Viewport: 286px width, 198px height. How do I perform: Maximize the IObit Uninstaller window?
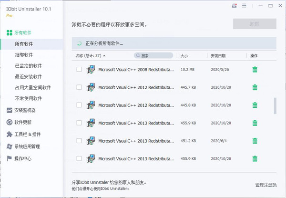(270, 6)
